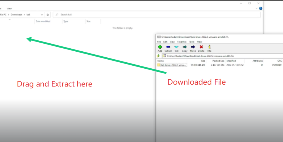
Task: Click the 11 818 841 428 size value
Action: [x=198, y=65]
